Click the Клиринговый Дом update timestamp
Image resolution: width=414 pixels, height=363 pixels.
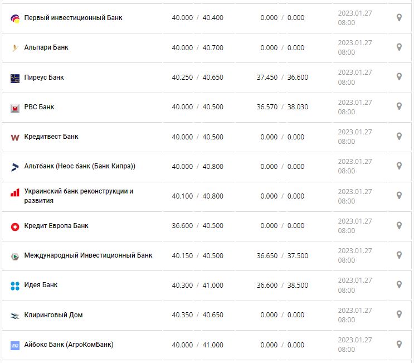(x=354, y=315)
